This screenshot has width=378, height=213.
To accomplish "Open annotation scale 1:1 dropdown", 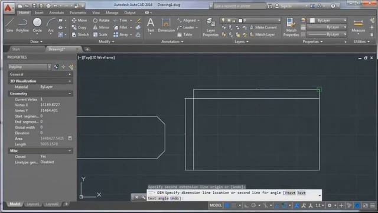I will tap(320, 205).
